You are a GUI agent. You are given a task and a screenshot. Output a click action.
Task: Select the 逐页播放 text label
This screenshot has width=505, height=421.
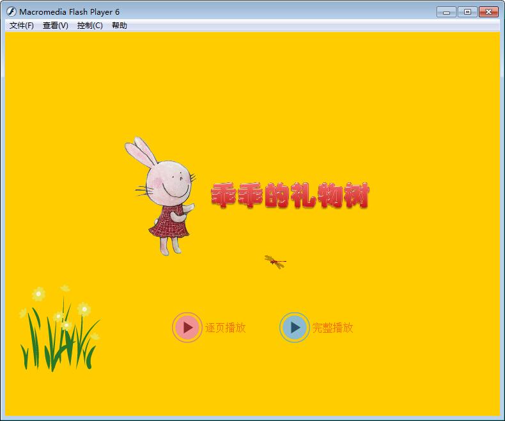[x=225, y=328]
